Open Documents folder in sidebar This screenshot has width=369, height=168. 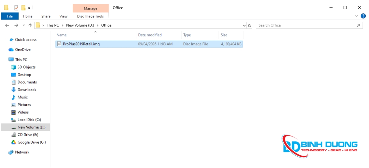[x=24, y=82]
